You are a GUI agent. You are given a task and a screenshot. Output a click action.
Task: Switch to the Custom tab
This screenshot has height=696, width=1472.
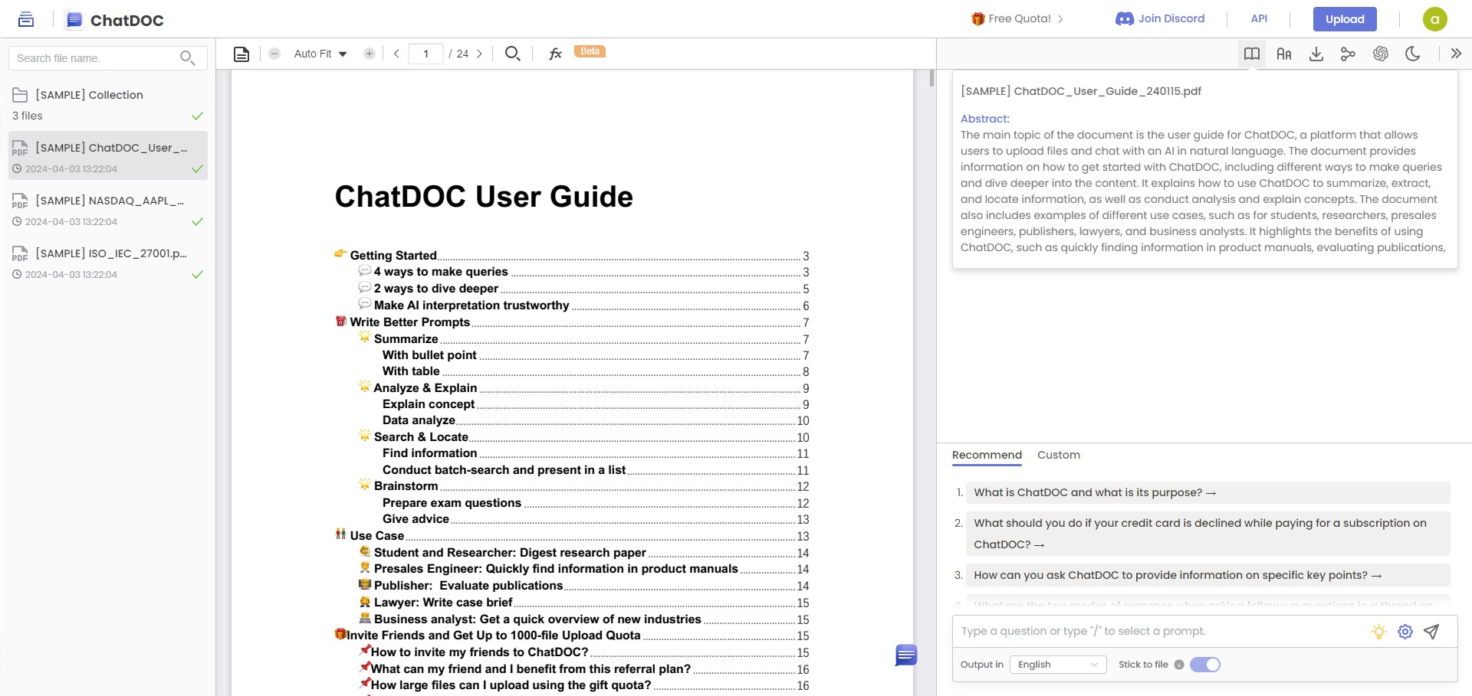point(1059,455)
